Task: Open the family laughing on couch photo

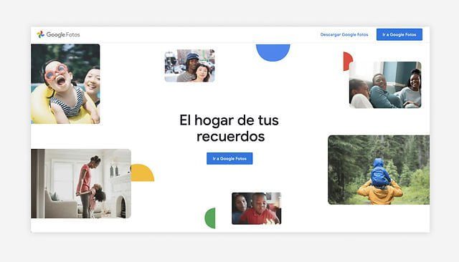Action: 385,84
